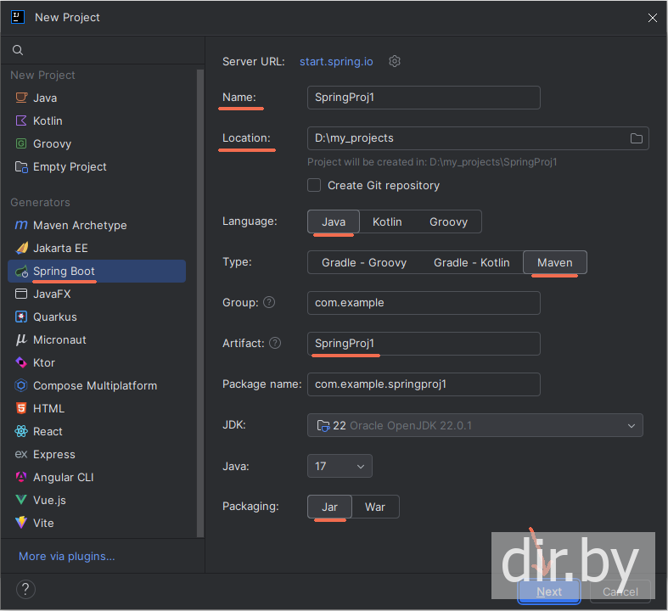Viewport: 668px width, 611px height.
Task: Click the Artifact input field
Action: [x=424, y=343]
